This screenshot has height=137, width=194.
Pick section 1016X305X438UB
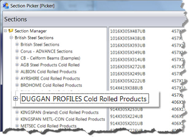click(127, 38)
